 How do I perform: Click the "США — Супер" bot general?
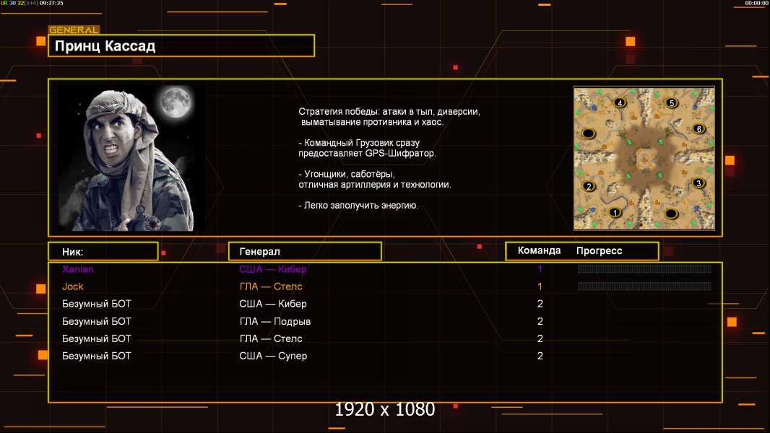[273, 356]
